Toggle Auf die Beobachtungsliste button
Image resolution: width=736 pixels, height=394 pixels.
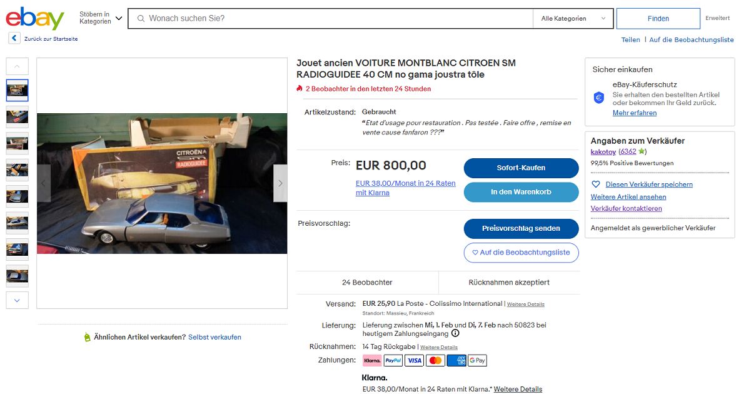[521, 253]
